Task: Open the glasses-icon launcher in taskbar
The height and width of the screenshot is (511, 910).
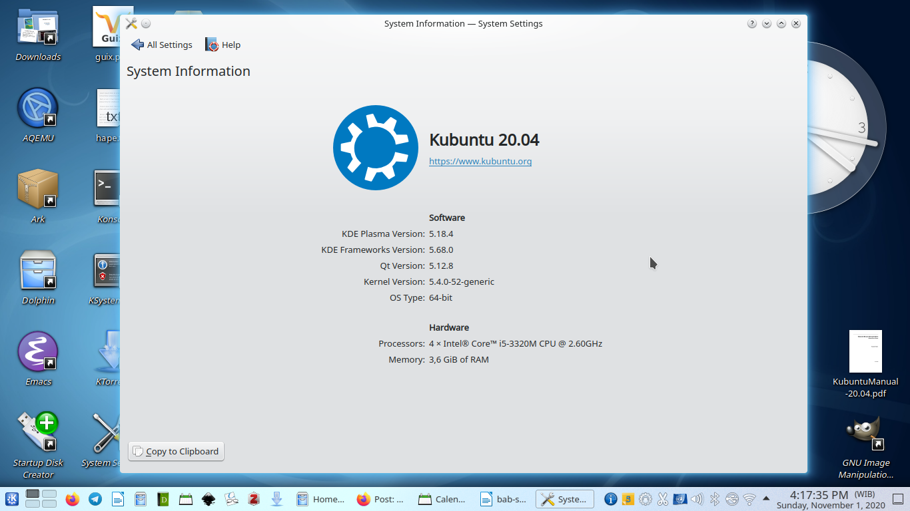Action: pyautogui.click(x=231, y=499)
